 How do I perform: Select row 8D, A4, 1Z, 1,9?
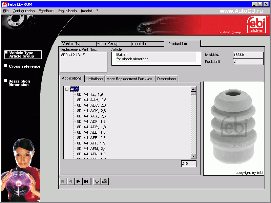(x=90, y=95)
